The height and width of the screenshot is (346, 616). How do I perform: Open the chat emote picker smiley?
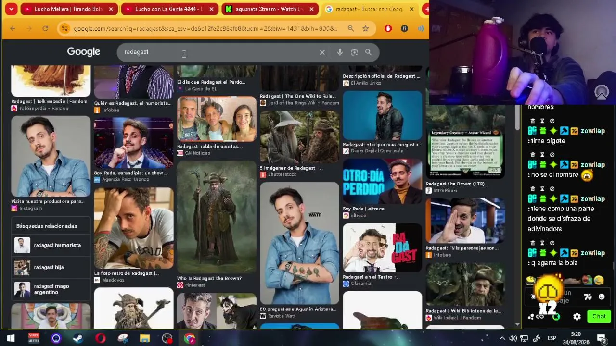tap(602, 297)
